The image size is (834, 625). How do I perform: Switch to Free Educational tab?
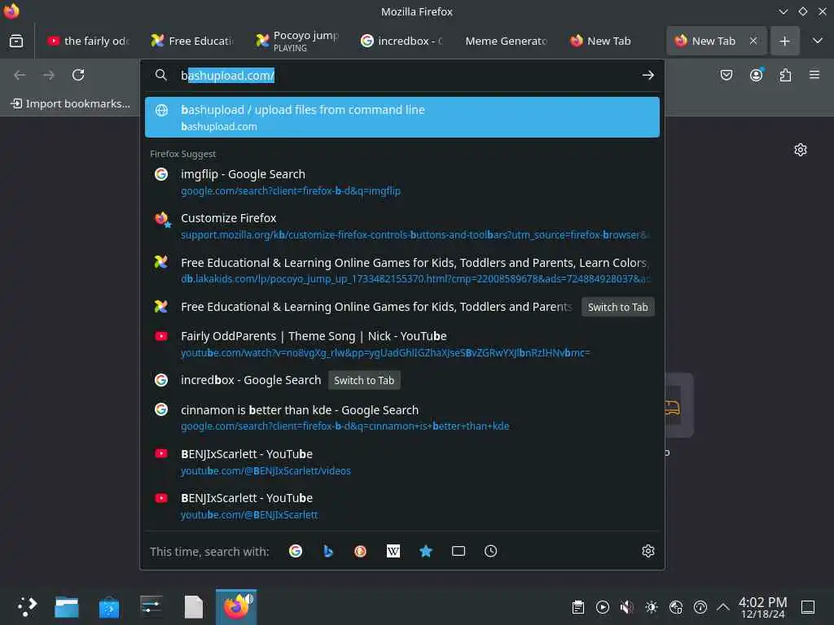[193, 41]
